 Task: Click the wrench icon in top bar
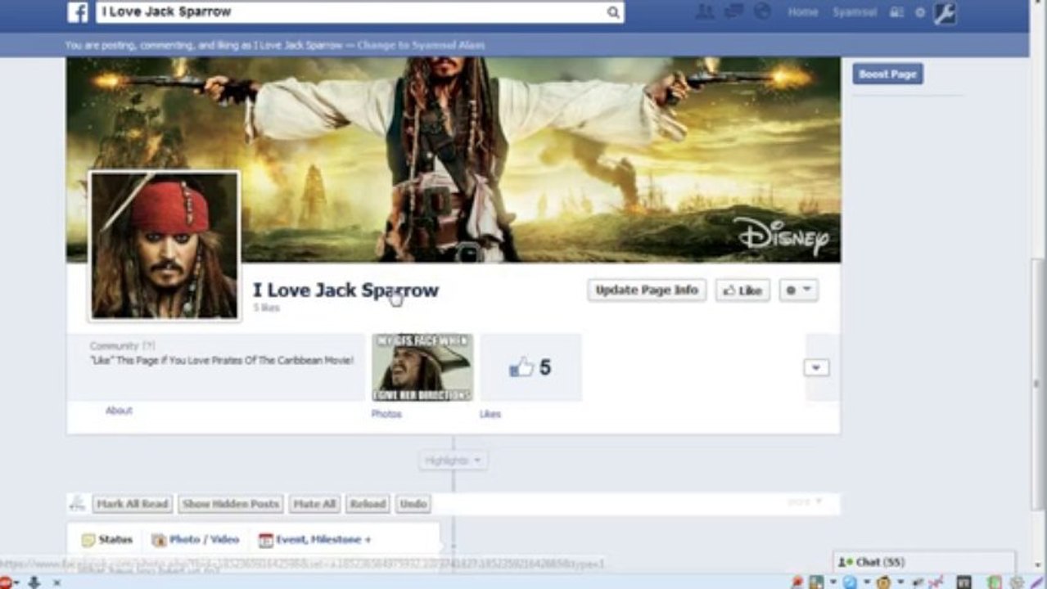[945, 12]
